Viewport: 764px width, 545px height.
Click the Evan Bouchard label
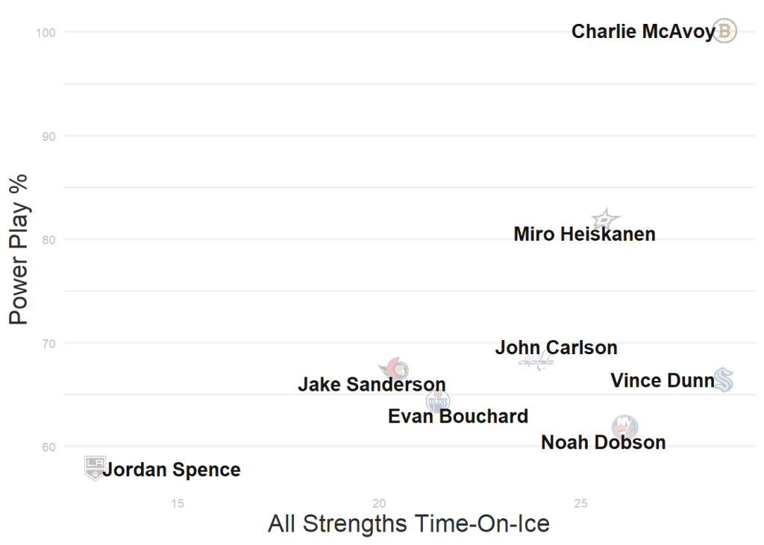pos(458,416)
